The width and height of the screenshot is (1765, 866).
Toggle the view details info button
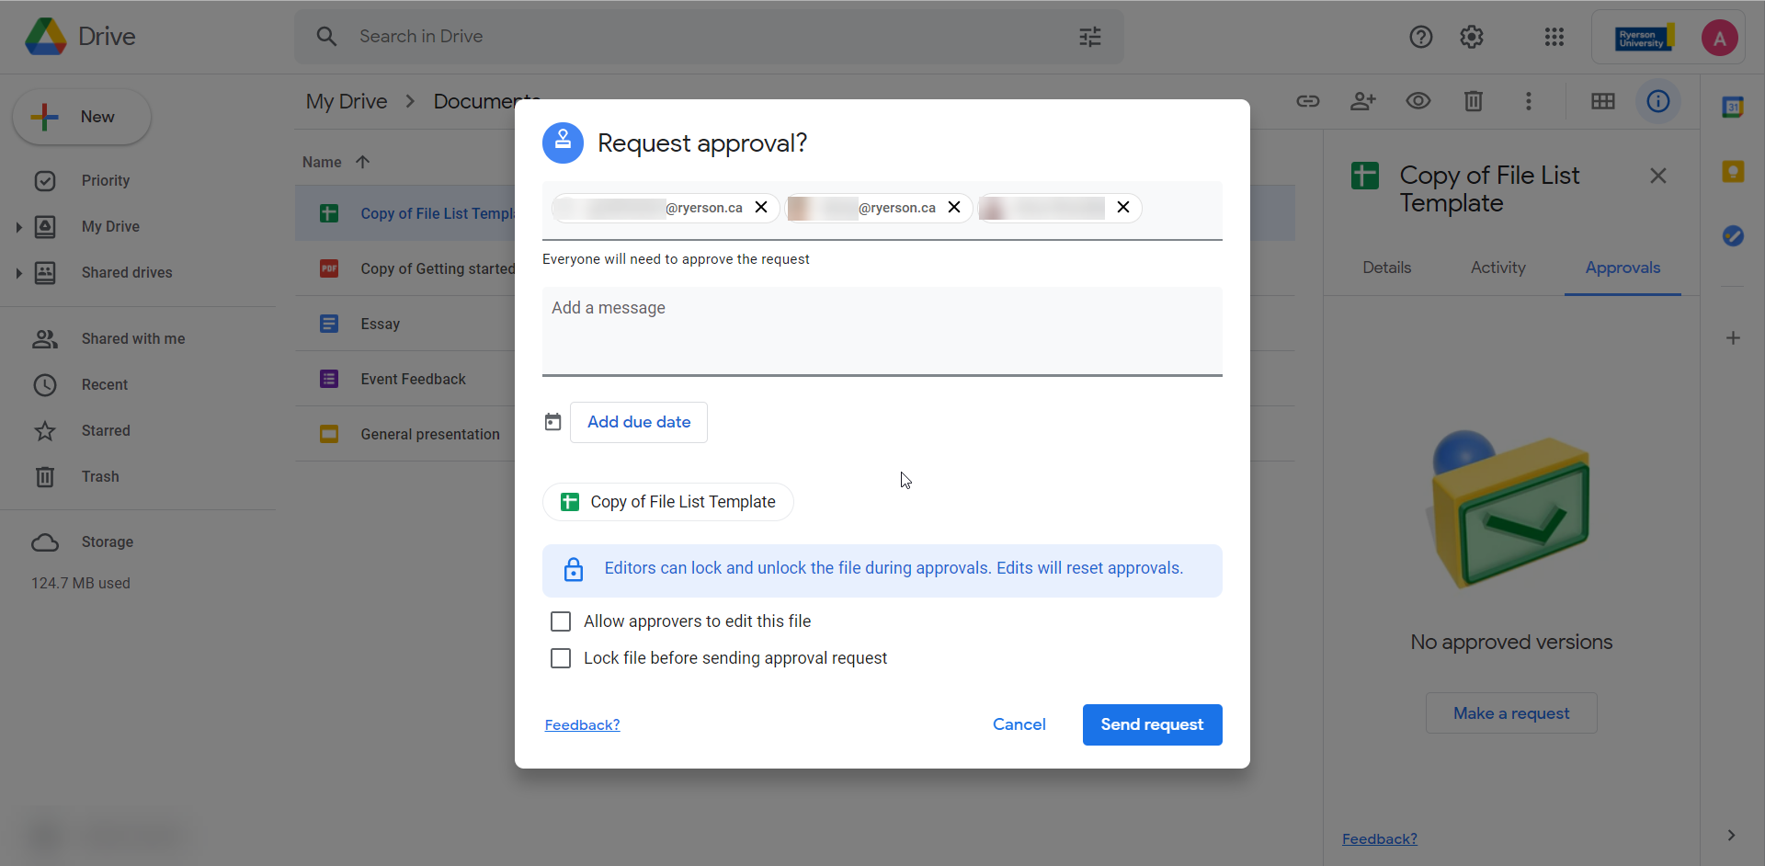coord(1657,101)
